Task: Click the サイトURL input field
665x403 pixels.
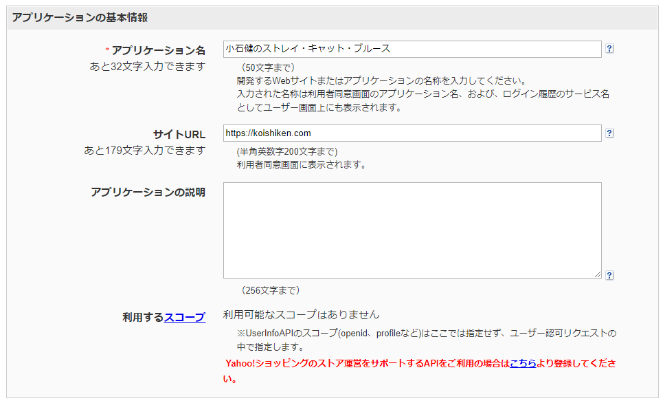Action: (x=412, y=133)
